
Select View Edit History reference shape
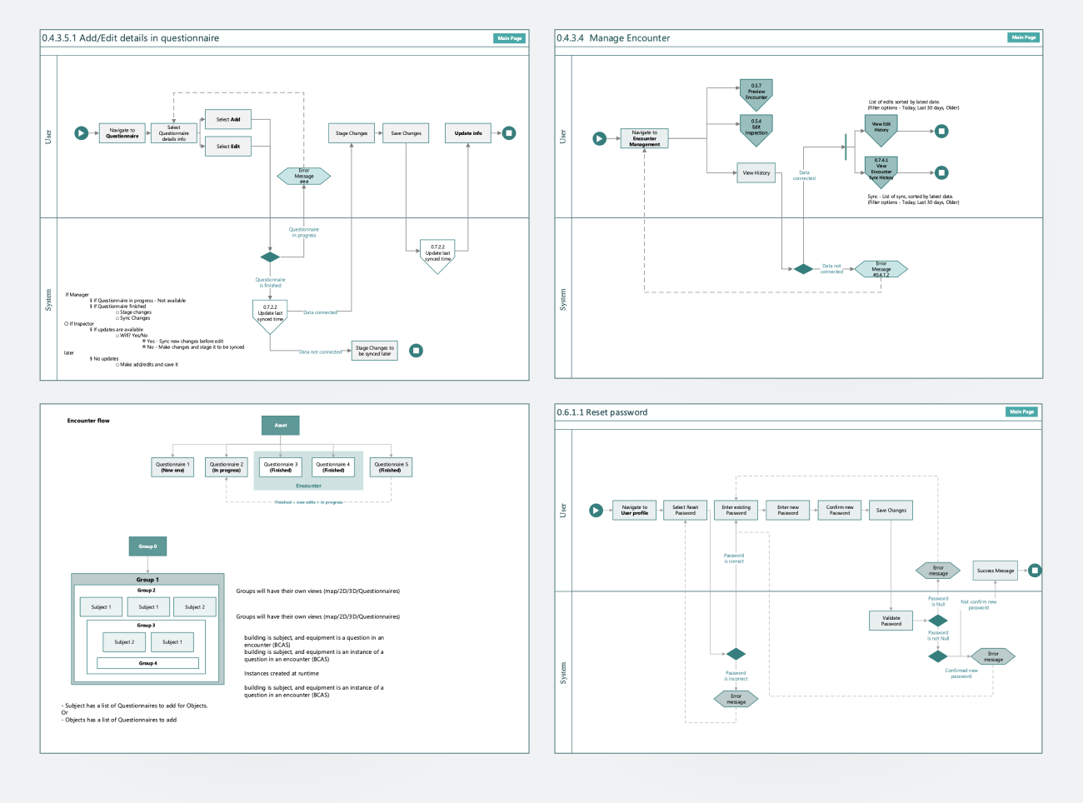tap(881, 132)
